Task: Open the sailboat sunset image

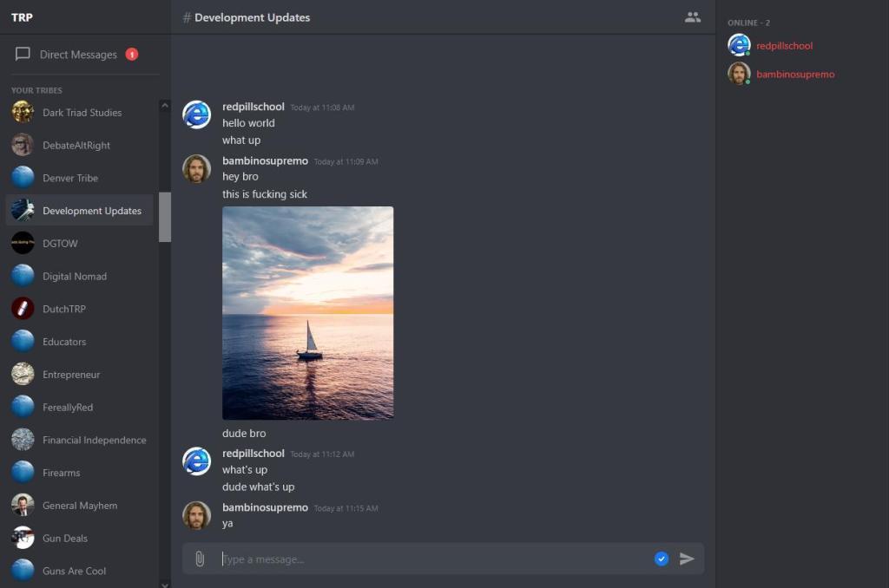Action: pyautogui.click(x=307, y=312)
